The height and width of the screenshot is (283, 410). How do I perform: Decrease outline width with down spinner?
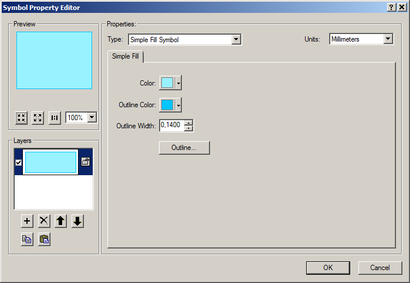pyautogui.click(x=188, y=128)
